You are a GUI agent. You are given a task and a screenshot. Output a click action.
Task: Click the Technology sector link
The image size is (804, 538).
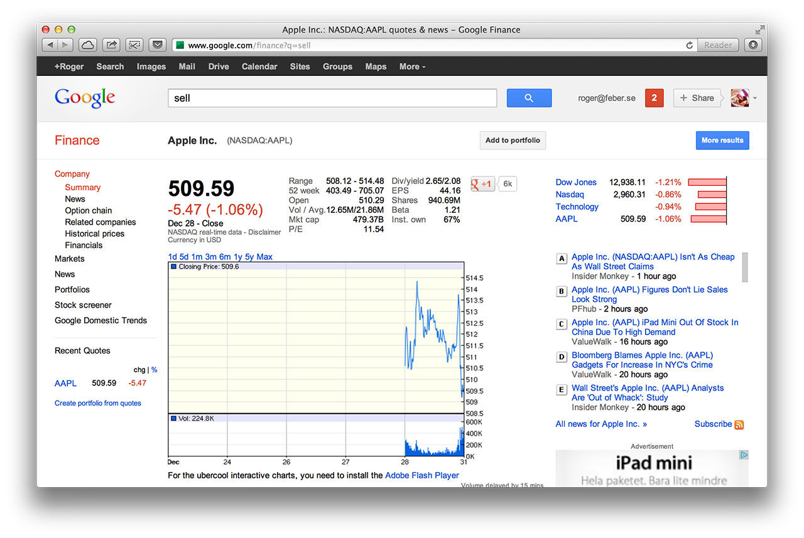[577, 207]
